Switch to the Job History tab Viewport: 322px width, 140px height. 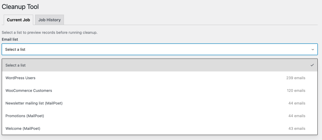click(49, 20)
